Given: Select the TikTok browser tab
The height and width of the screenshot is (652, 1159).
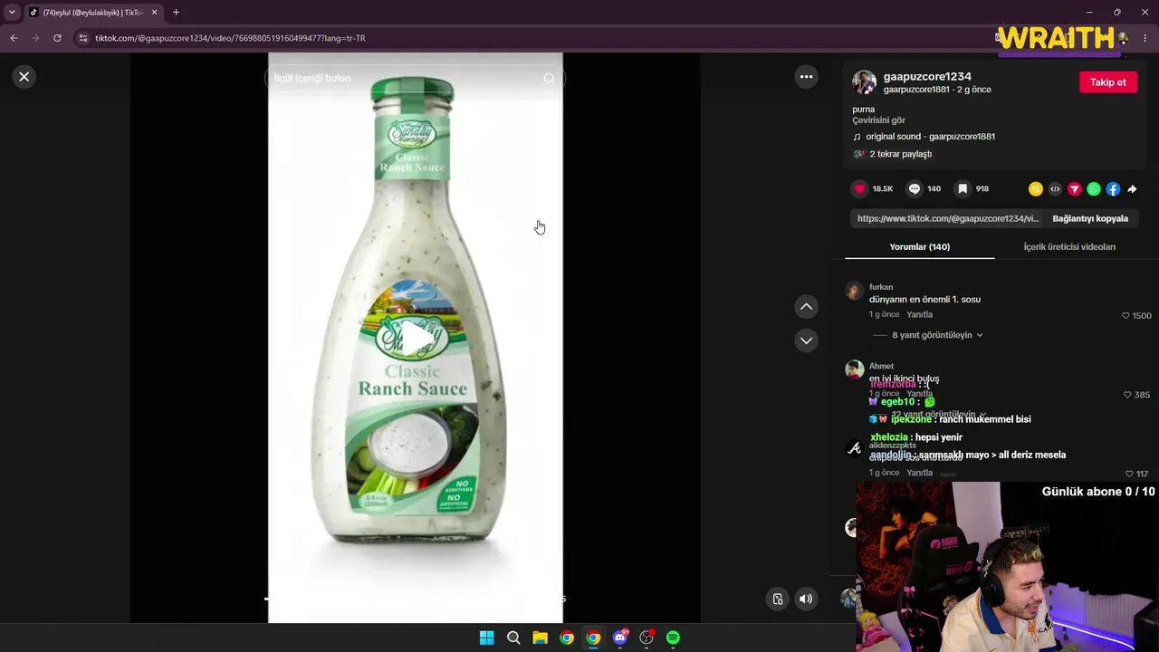Looking at the screenshot, I should 93,13.
